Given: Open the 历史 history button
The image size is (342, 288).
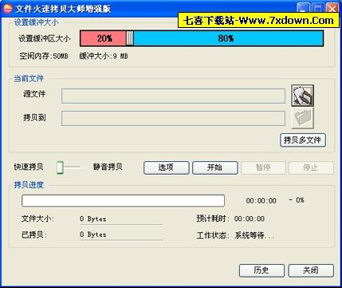Looking at the screenshot, I should pyautogui.click(x=261, y=270).
